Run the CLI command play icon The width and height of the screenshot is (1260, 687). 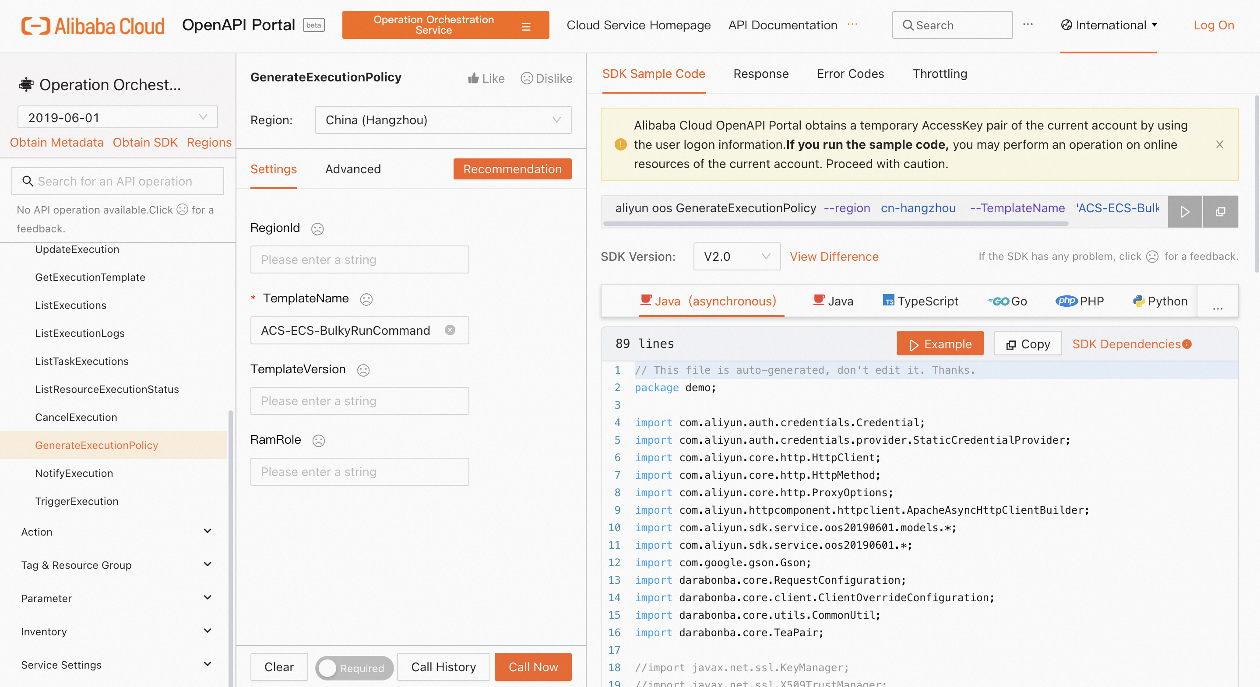coord(1184,212)
